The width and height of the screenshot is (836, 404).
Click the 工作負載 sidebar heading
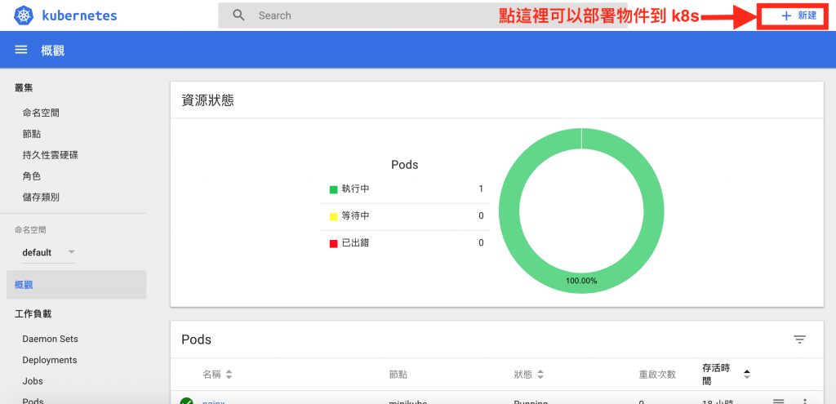[x=33, y=314]
